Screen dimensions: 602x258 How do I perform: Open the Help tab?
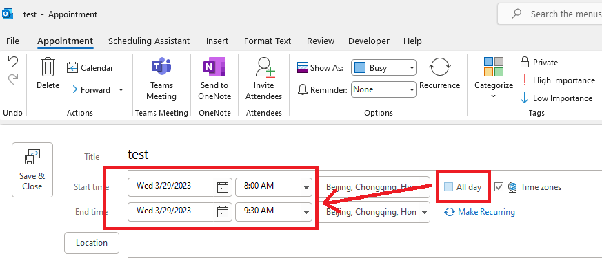tap(412, 41)
